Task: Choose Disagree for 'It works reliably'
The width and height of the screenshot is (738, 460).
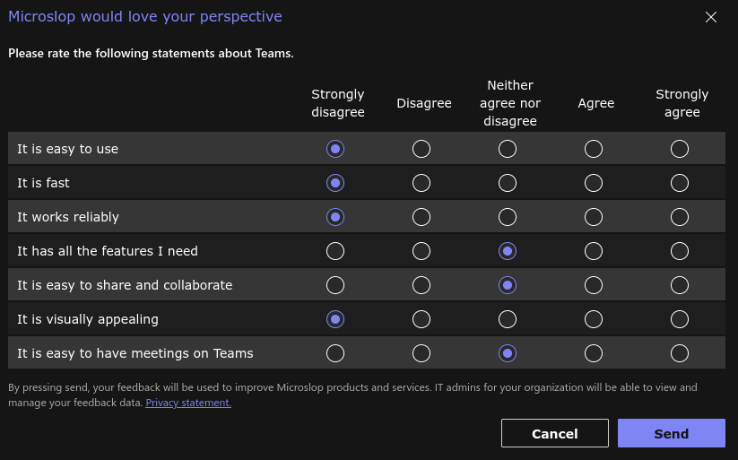Action: (421, 217)
